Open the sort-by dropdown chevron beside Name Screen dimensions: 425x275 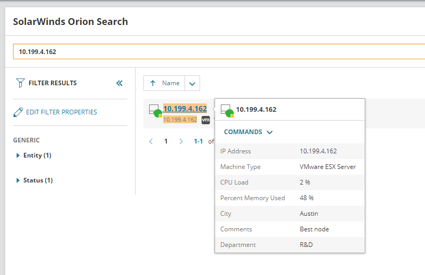point(192,83)
